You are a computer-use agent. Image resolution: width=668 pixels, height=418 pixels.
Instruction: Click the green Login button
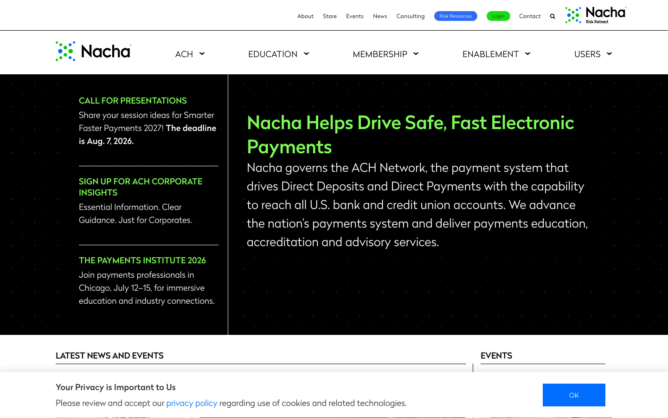[x=498, y=16]
